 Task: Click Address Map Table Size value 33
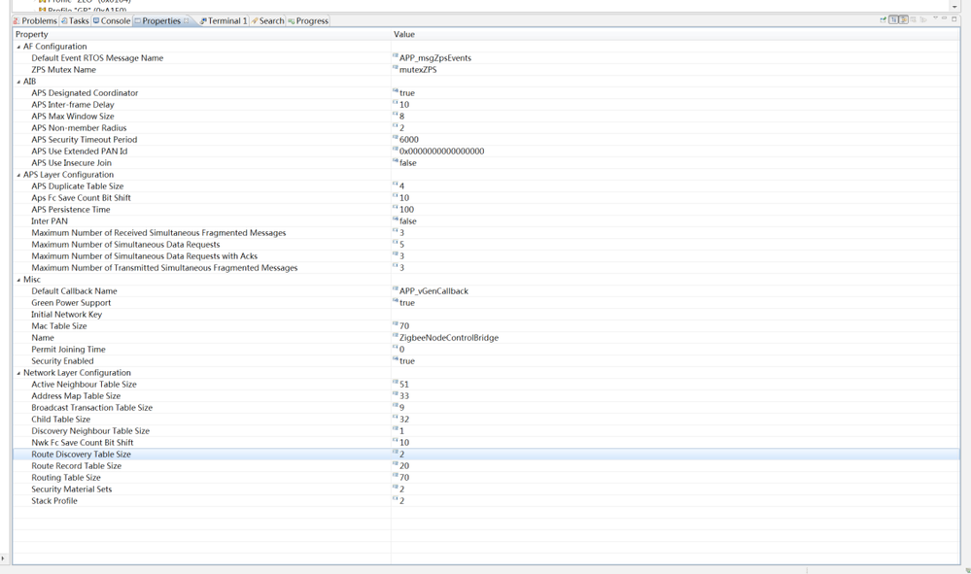pos(403,396)
